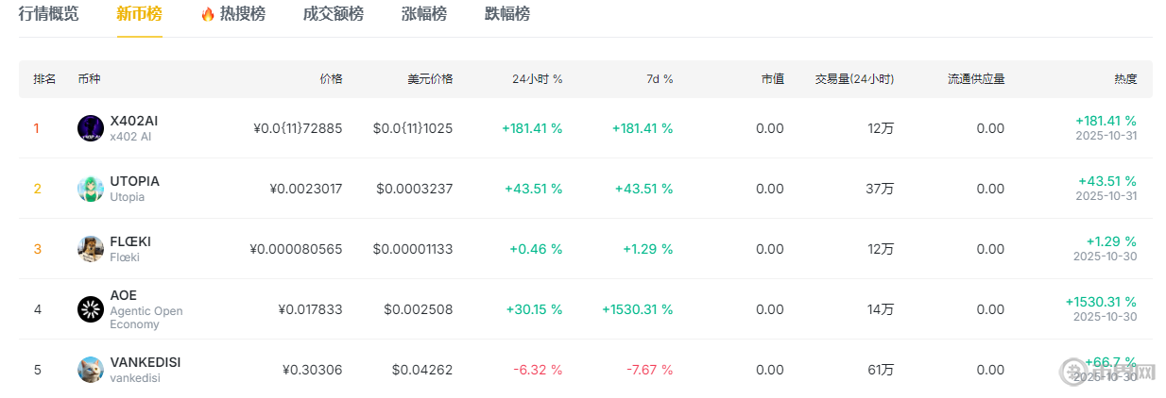Viewport: 1166px width, 398px height.
Task: Open the 成交额榜 tab
Action: (x=333, y=14)
